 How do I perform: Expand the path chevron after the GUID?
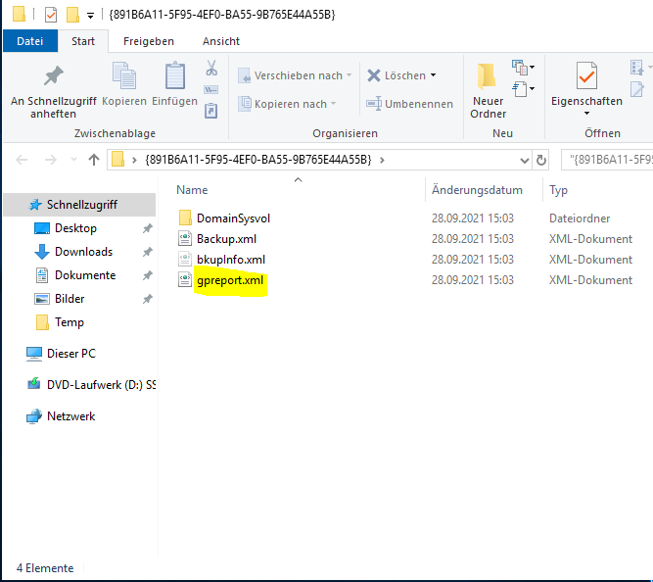click(x=382, y=160)
